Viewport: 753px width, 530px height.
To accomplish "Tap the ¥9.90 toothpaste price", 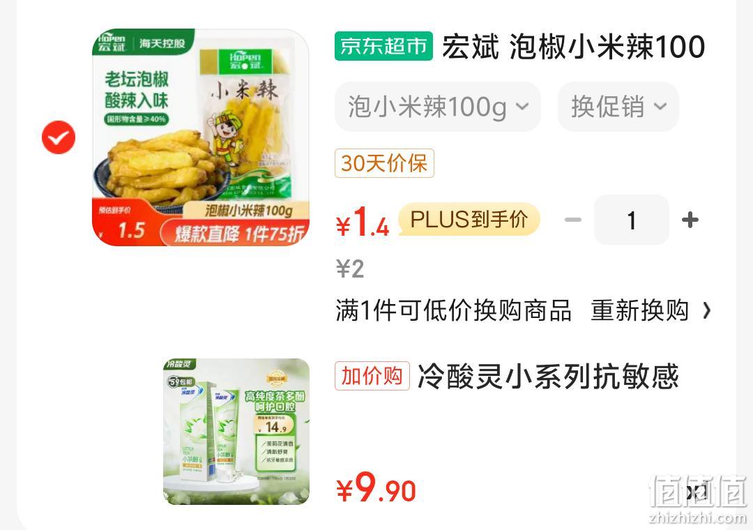I will (376, 487).
